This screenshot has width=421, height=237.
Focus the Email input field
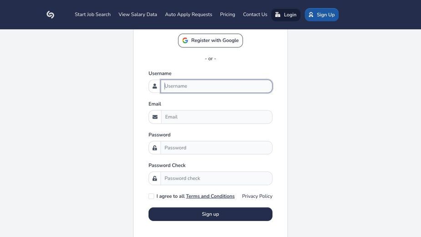[x=217, y=117]
